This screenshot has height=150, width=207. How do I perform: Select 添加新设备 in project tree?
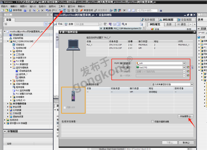(18, 35)
